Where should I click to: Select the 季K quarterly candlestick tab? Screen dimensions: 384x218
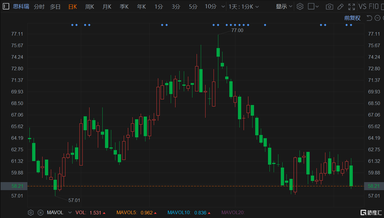(124, 7)
